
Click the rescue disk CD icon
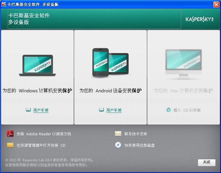[x=118, y=145]
